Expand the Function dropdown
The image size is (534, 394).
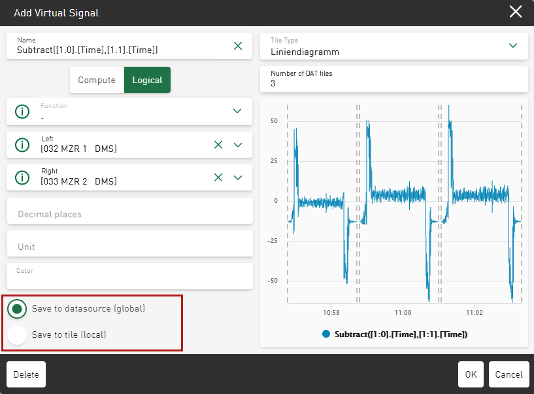pos(238,111)
